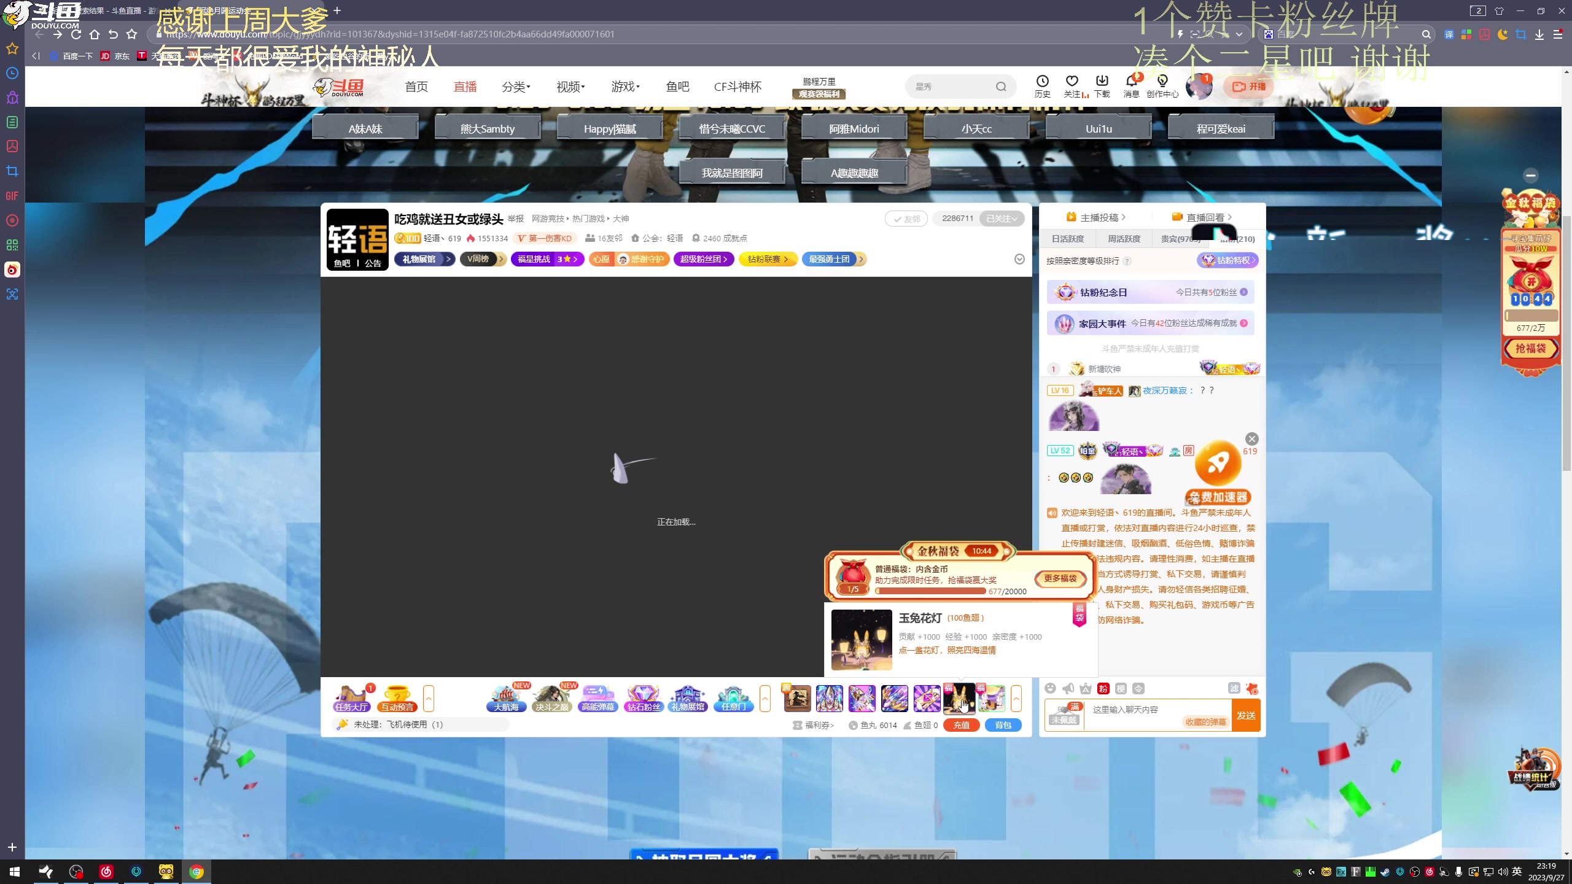Expand the 分类 category dropdown
1572x884 pixels.
(516, 87)
